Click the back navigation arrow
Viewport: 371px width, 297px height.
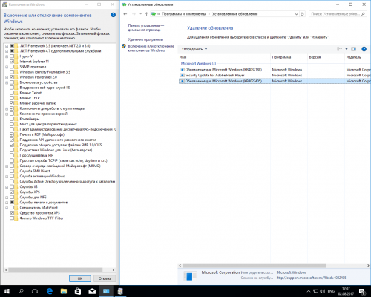click(125, 14)
